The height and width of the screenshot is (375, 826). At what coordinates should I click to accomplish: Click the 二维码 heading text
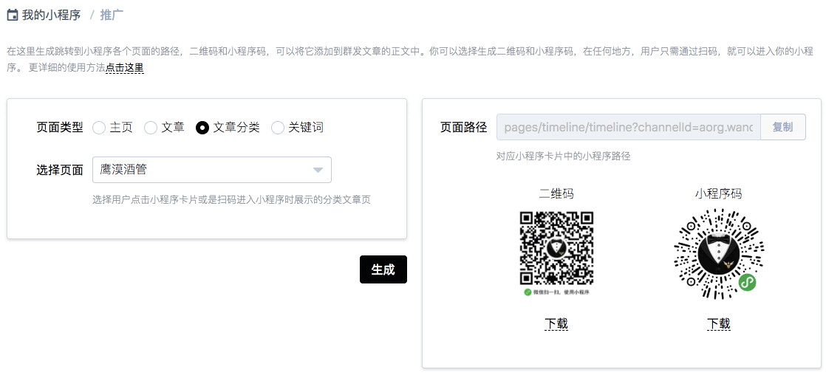[x=556, y=194]
